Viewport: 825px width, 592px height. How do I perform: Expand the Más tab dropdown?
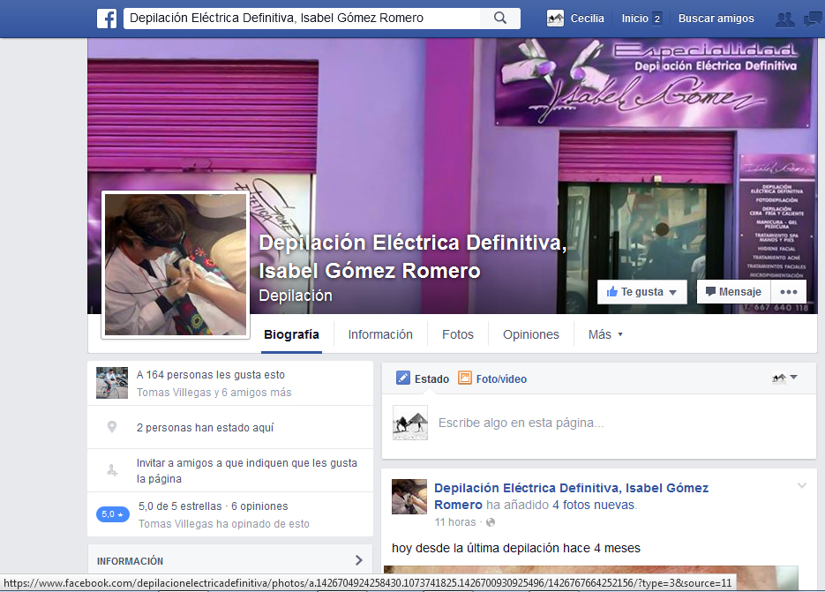[x=605, y=334]
